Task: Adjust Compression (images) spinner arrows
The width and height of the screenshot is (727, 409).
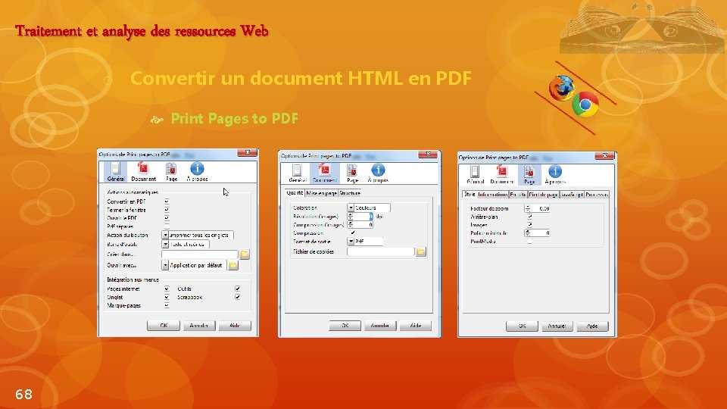Action: (351, 225)
